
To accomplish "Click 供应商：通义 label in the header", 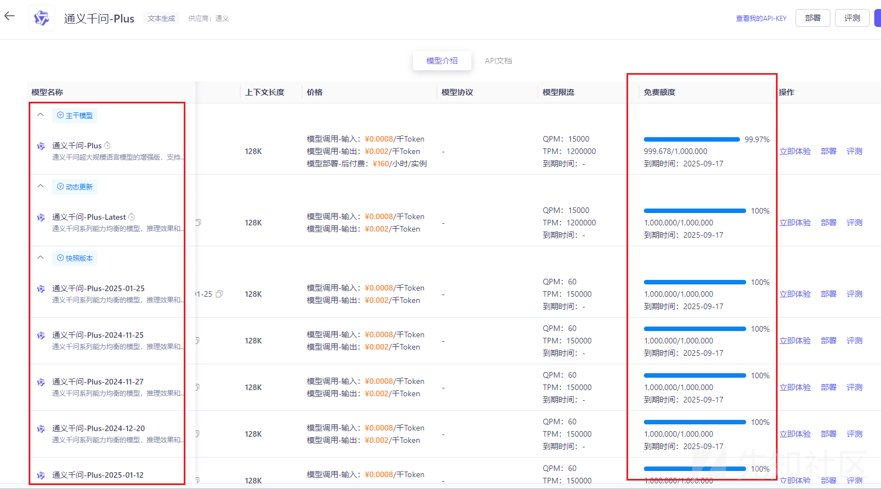I will 208,19.
